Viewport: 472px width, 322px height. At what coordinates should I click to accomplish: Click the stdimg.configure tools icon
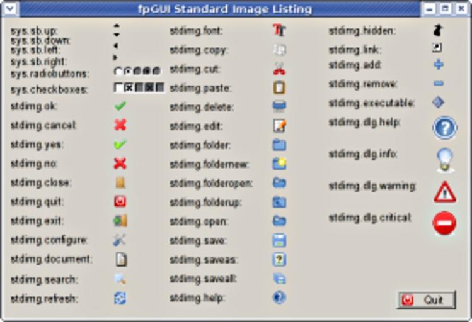[120, 240]
